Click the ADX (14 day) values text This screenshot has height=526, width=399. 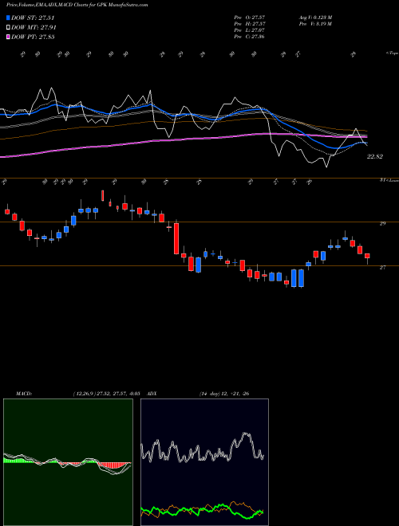tap(224, 394)
